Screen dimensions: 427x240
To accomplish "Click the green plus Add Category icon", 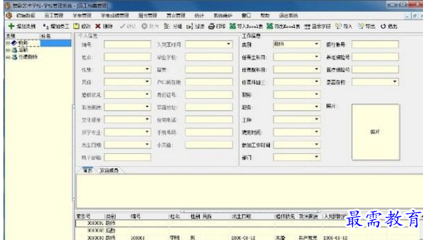I will [x=11, y=26].
